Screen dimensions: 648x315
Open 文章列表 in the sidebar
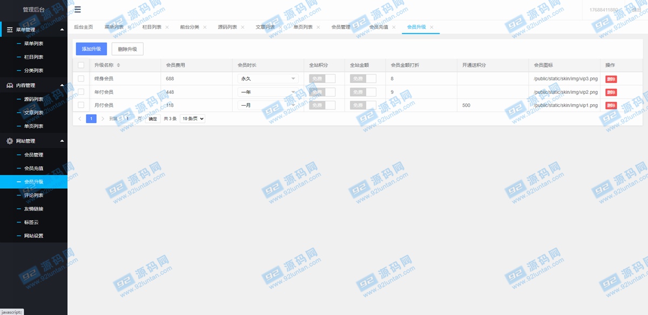pos(33,113)
